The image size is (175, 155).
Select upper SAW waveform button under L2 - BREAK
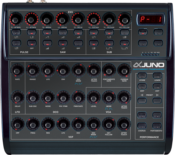coord(63,32)
